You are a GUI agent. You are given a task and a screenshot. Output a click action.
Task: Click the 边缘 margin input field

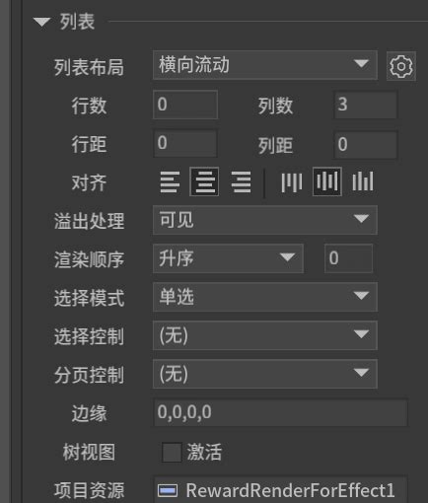point(280,412)
